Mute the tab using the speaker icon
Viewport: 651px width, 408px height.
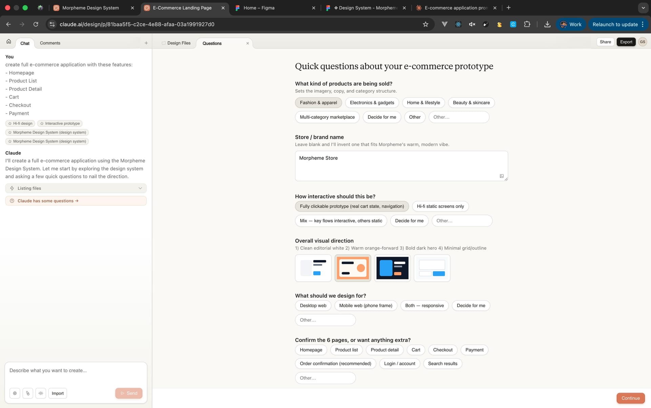472,24
